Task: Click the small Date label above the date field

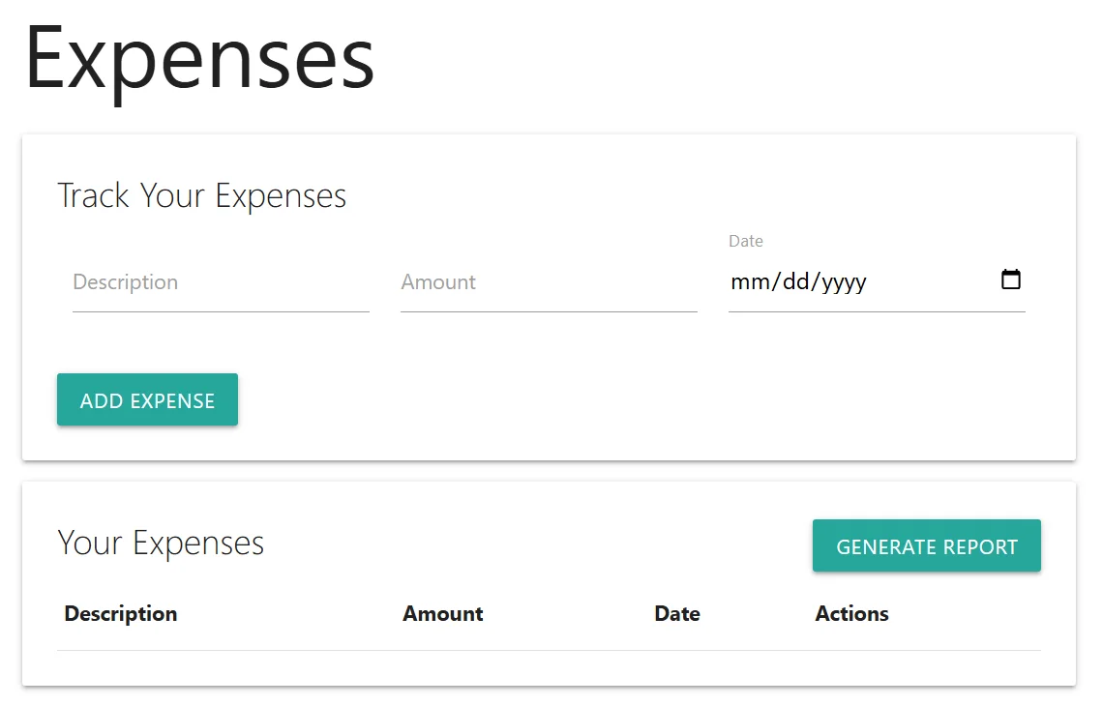Action: 746,241
